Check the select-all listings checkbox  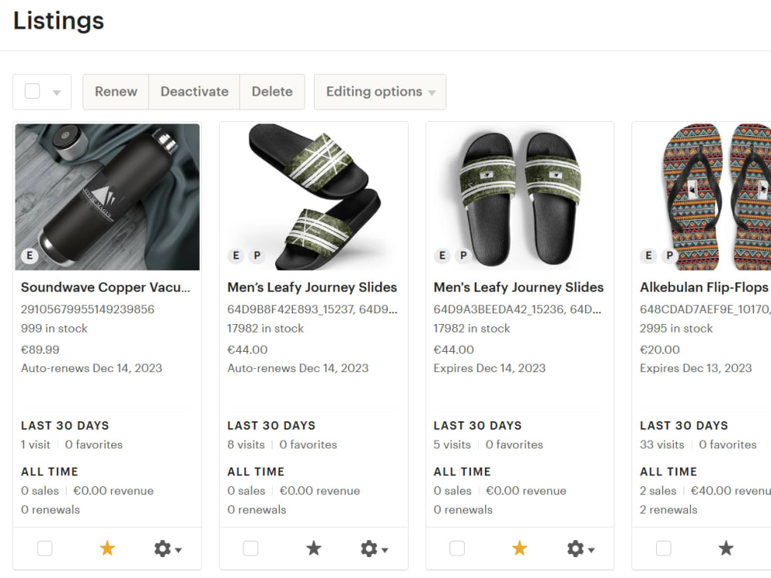click(x=32, y=91)
